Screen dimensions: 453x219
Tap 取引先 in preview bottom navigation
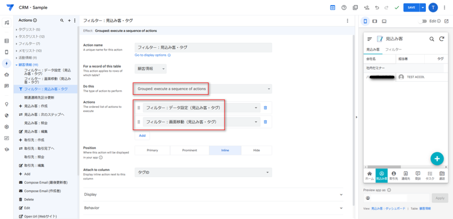[x=393, y=176]
